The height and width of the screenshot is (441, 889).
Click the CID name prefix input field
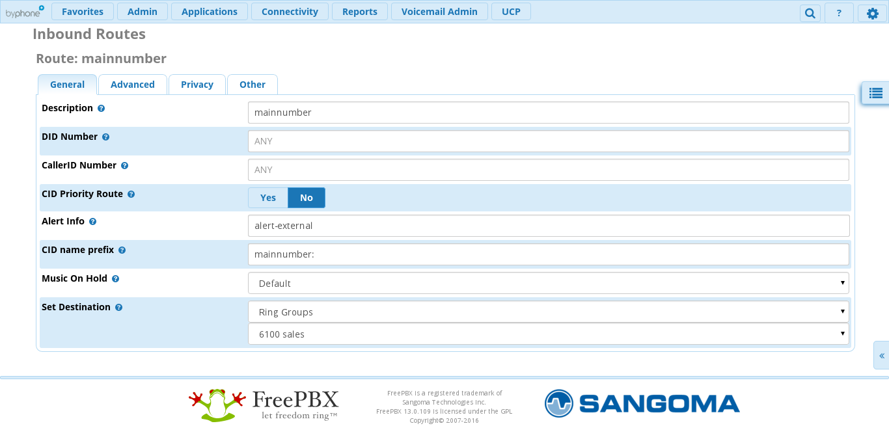click(x=549, y=254)
